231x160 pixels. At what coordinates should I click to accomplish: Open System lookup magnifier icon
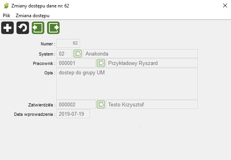(78, 54)
